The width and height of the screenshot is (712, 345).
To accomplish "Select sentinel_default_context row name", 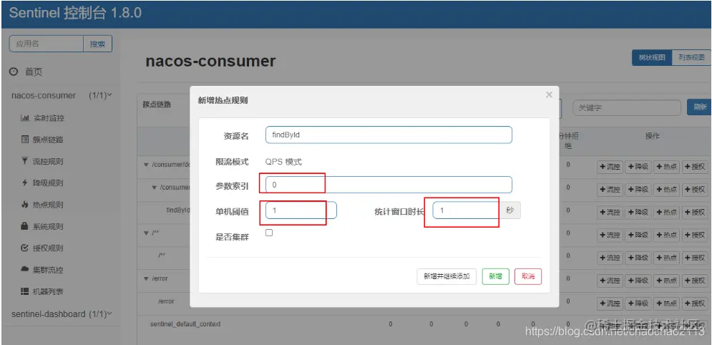I will [x=185, y=324].
